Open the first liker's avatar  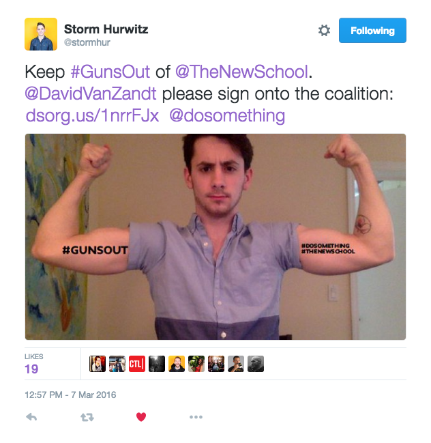point(98,364)
